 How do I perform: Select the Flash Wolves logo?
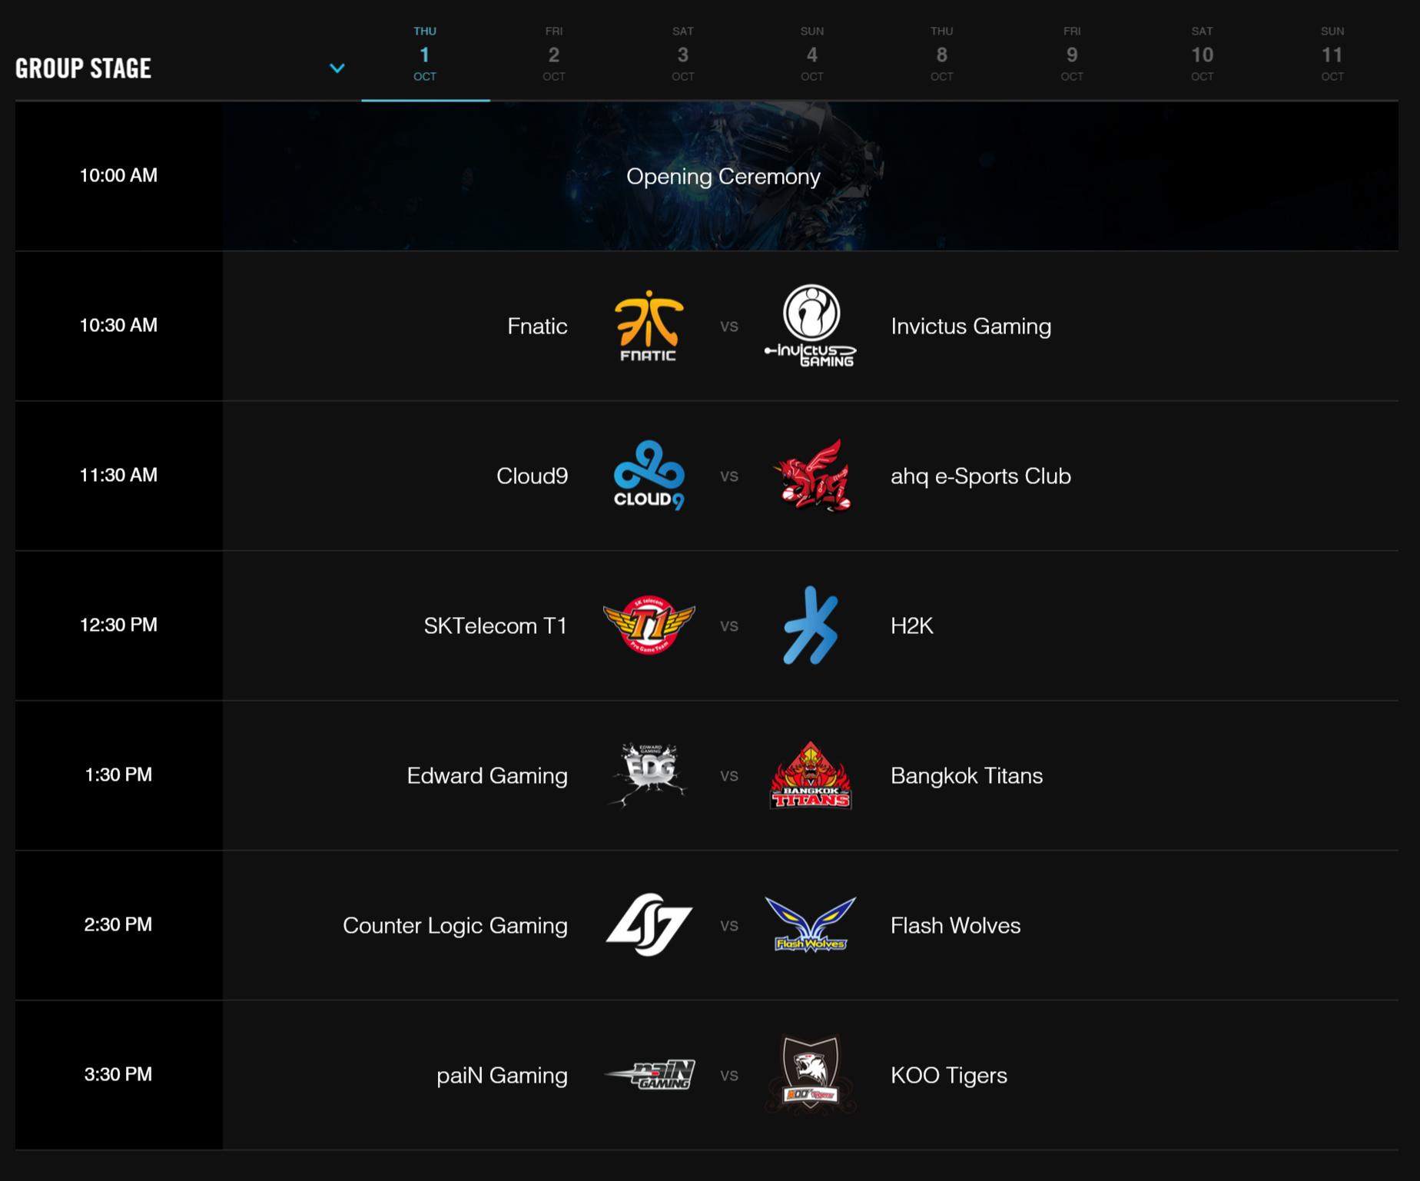tap(811, 924)
